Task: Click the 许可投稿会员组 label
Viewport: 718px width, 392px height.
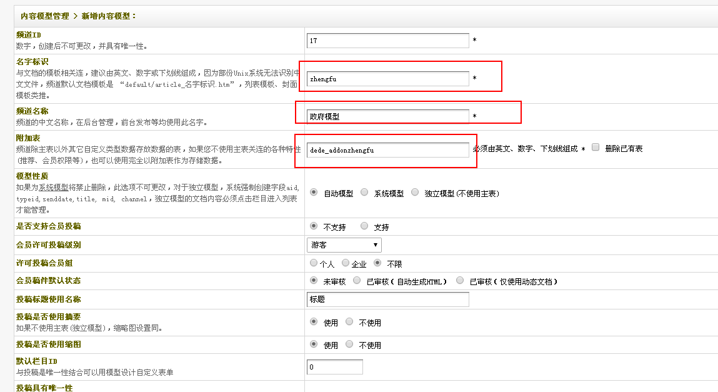Action: pos(44,263)
